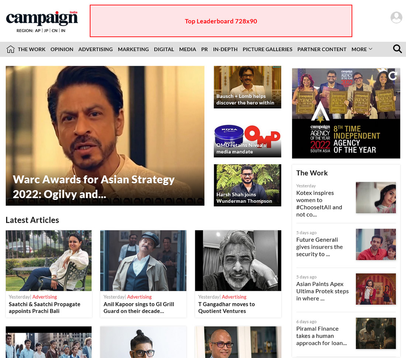Open Harsh Shah joins Wunderman Thompson thumbnail
The width and height of the screenshot is (406, 358).
(x=247, y=185)
